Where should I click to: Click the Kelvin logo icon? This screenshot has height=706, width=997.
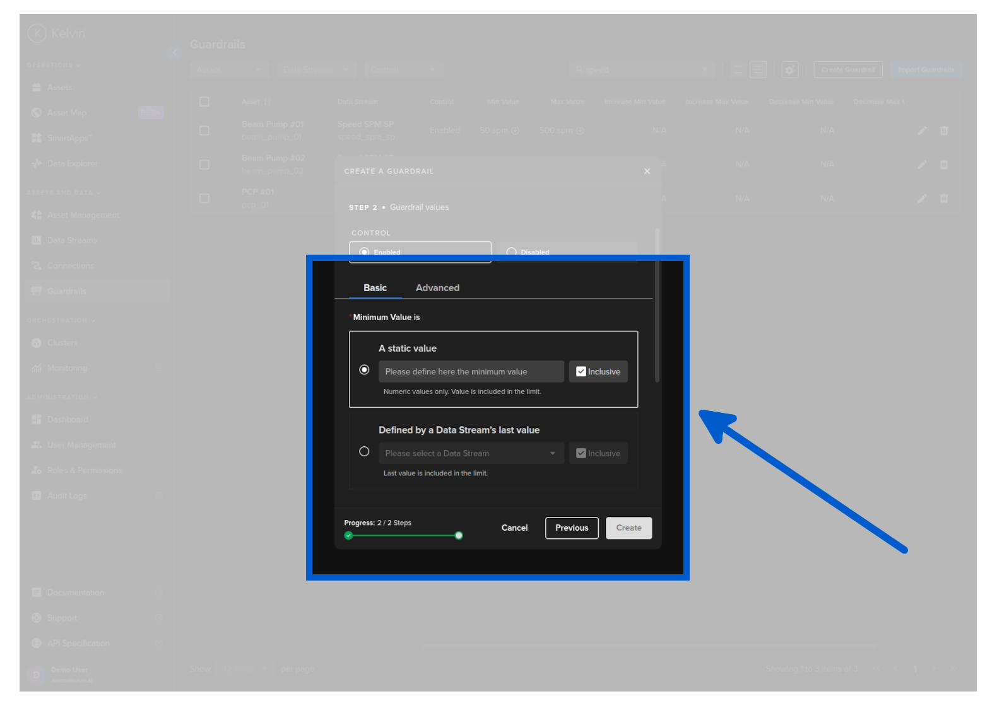point(37,33)
